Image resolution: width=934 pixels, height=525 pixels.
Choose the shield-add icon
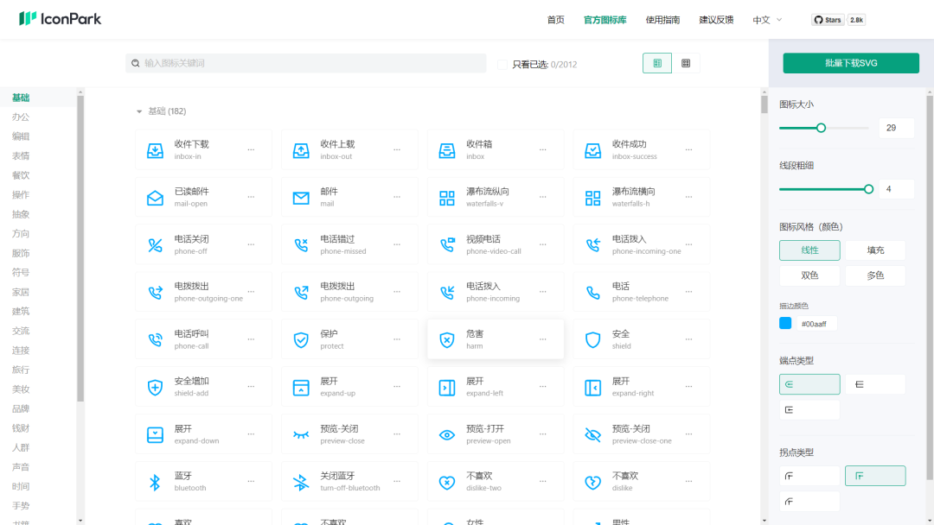[155, 387]
